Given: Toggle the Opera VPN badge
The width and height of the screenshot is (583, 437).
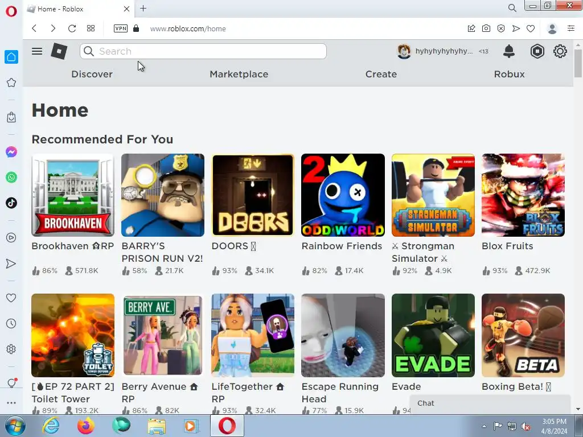Looking at the screenshot, I should (x=121, y=28).
